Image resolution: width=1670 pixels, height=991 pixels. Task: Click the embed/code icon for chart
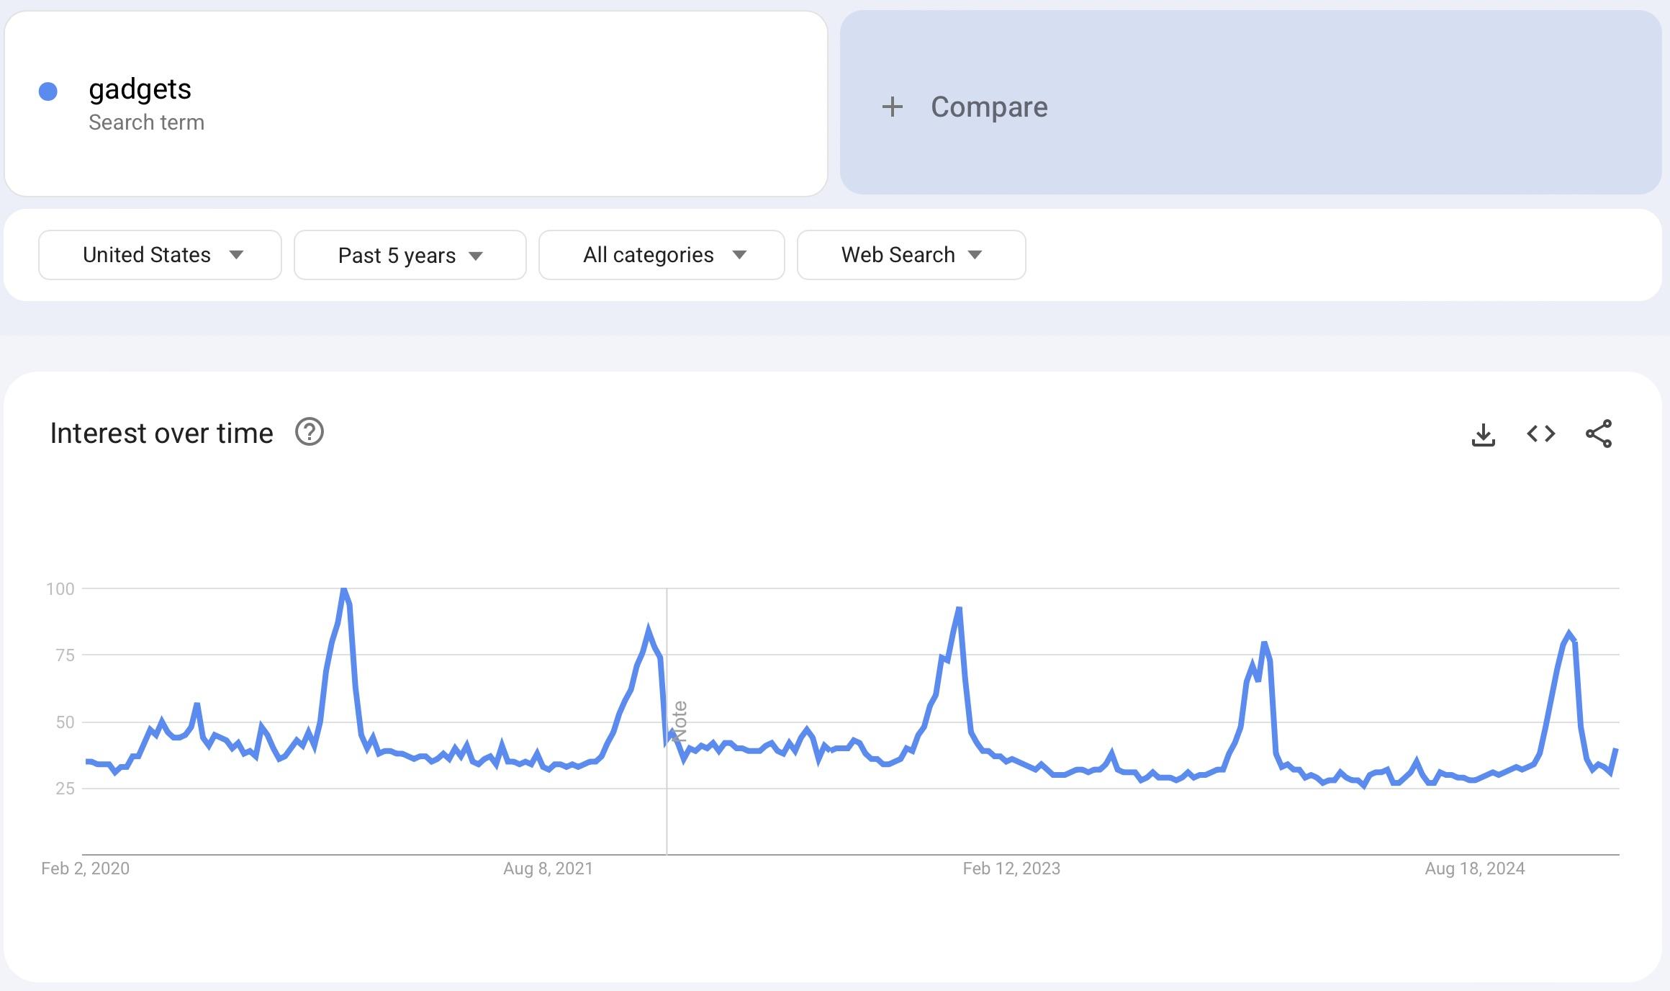1542,433
